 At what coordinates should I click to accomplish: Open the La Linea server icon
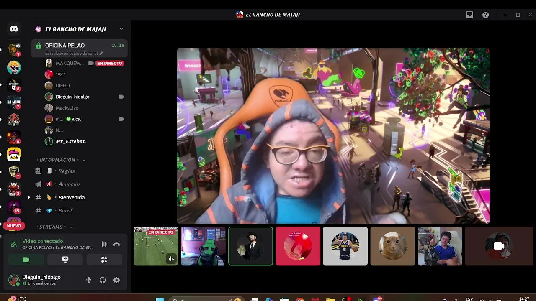pyautogui.click(x=14, y=102)
